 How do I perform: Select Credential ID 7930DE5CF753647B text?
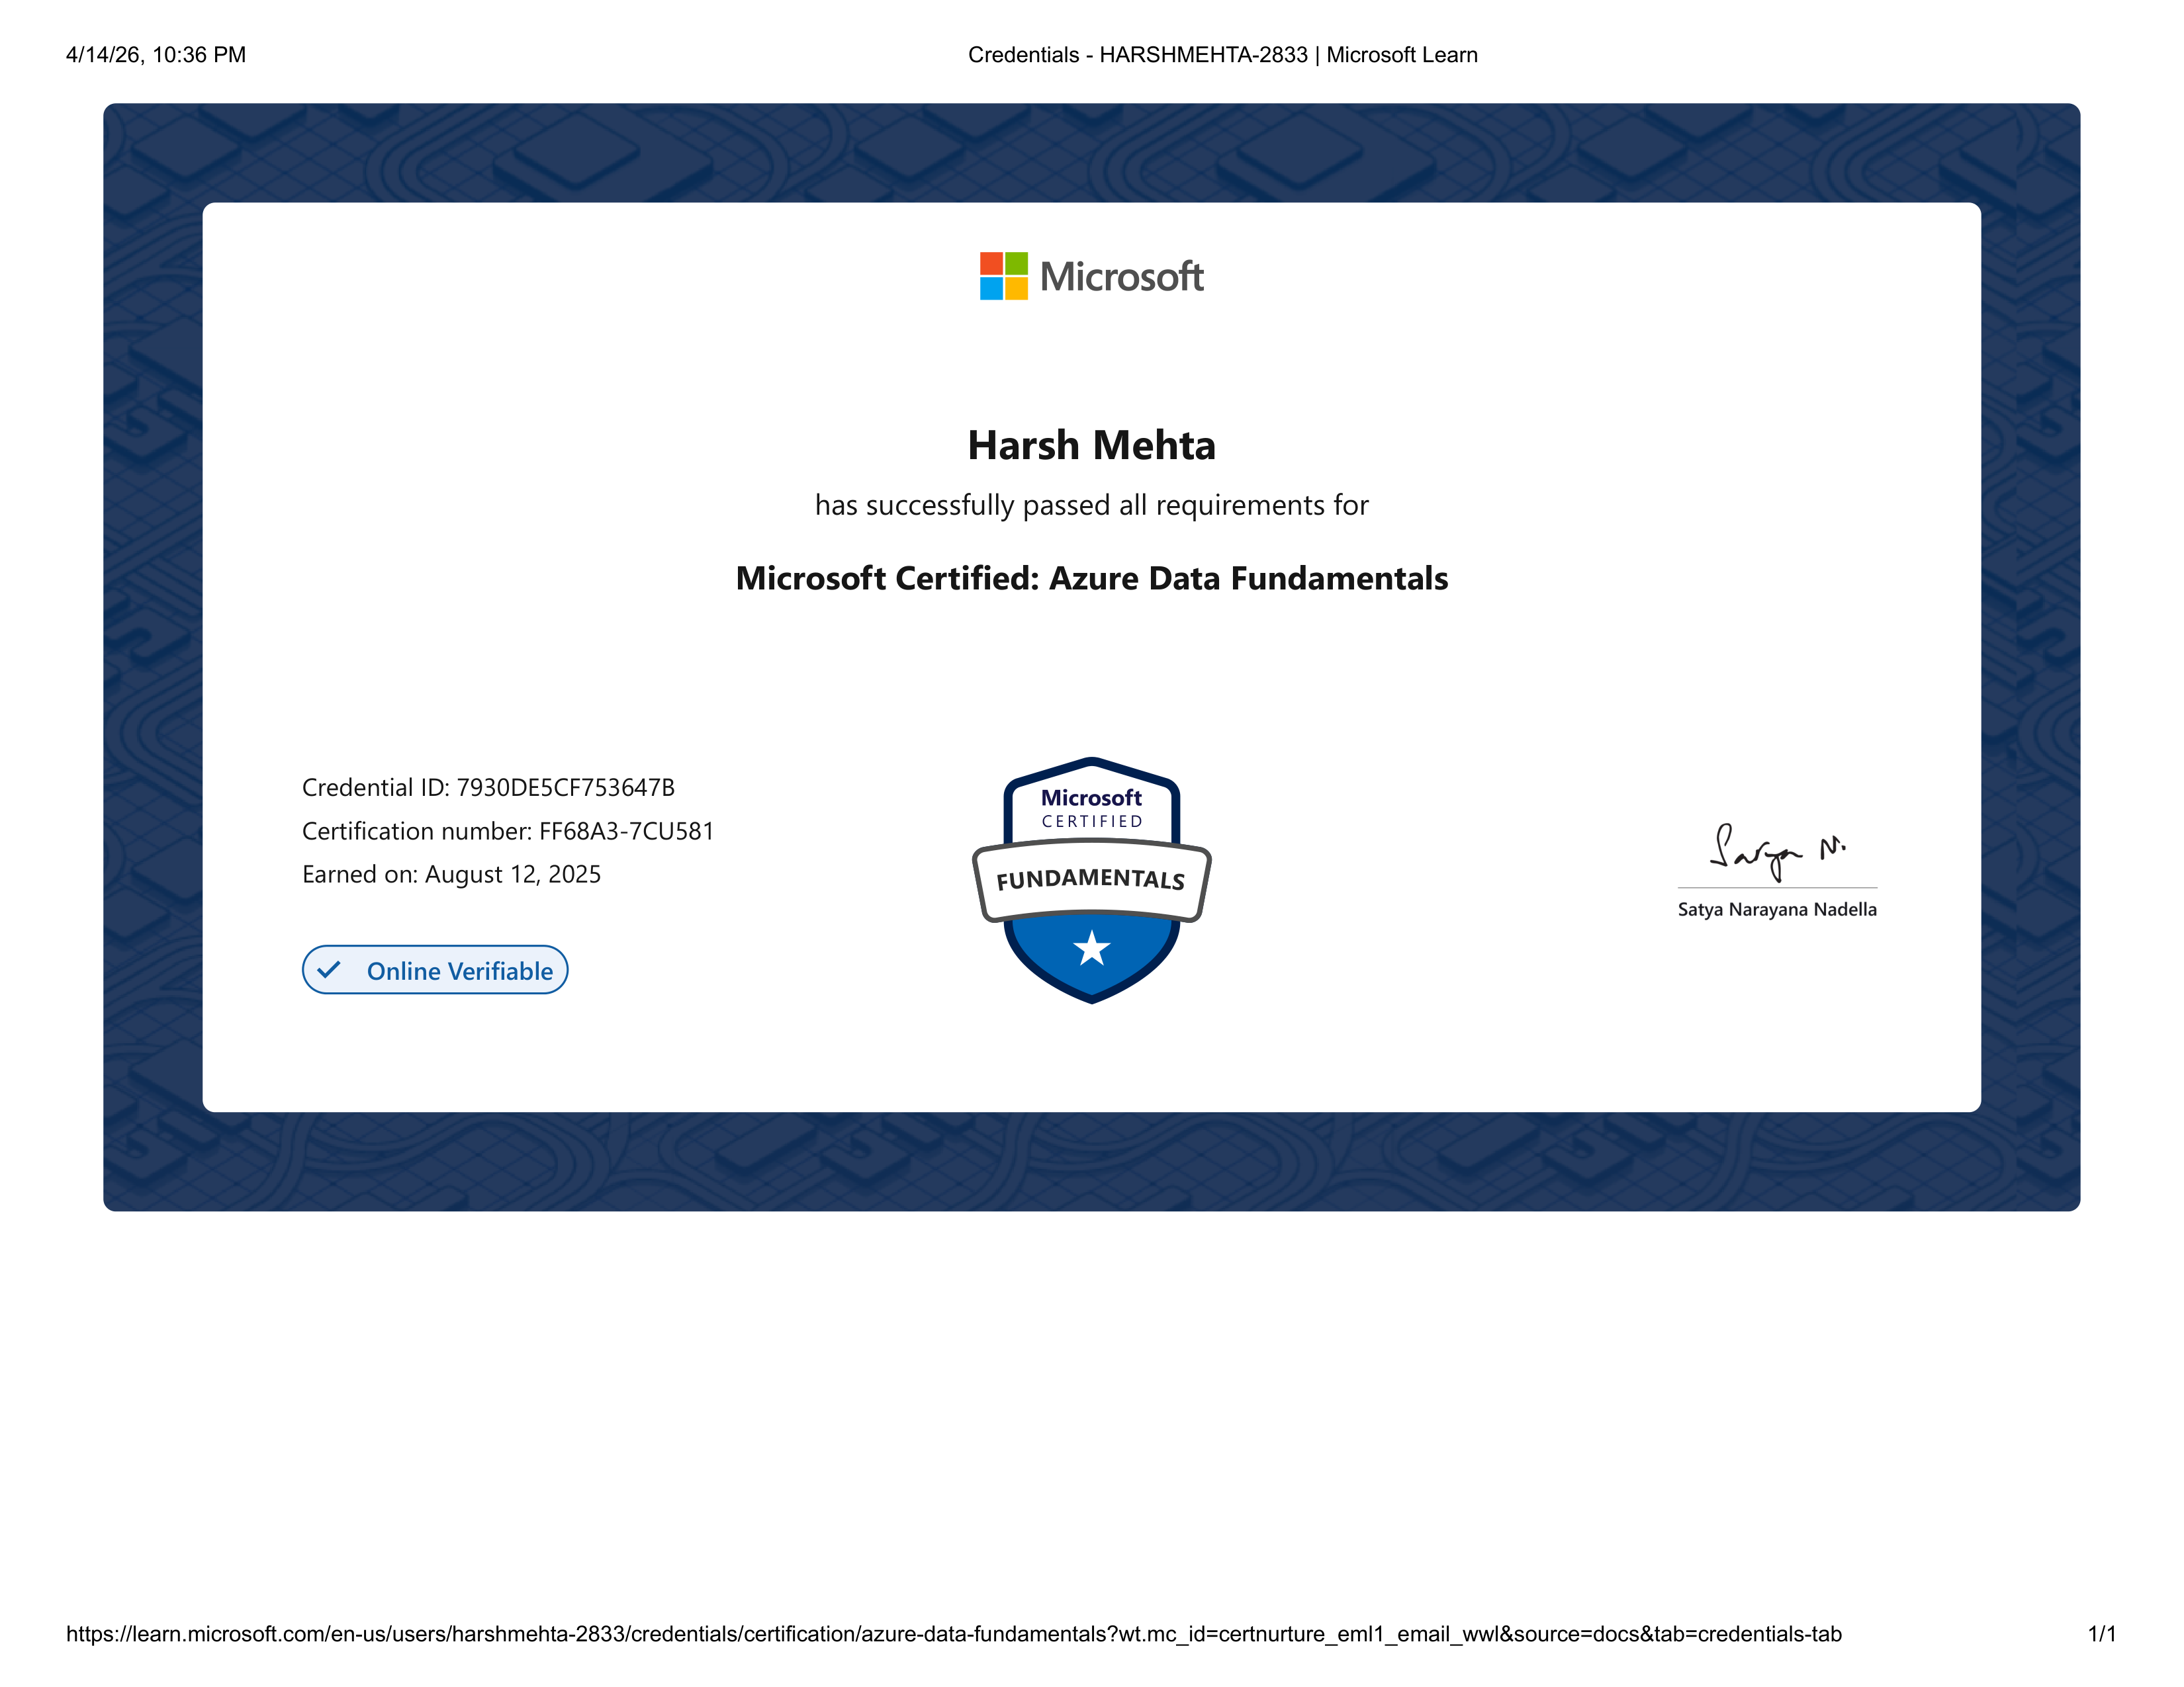(x=488, y=787)
